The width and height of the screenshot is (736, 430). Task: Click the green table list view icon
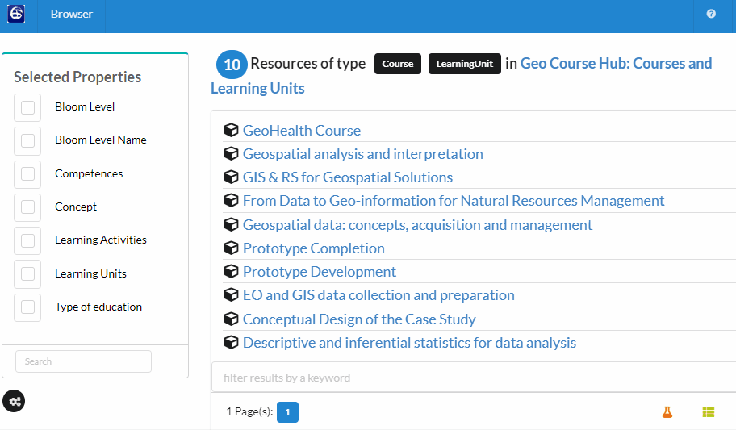coord(709,412)
